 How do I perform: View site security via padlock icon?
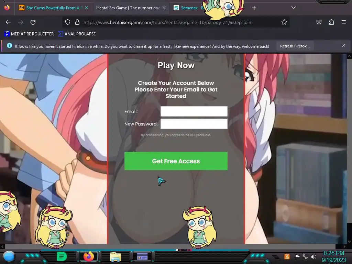(x=77, y=22)
